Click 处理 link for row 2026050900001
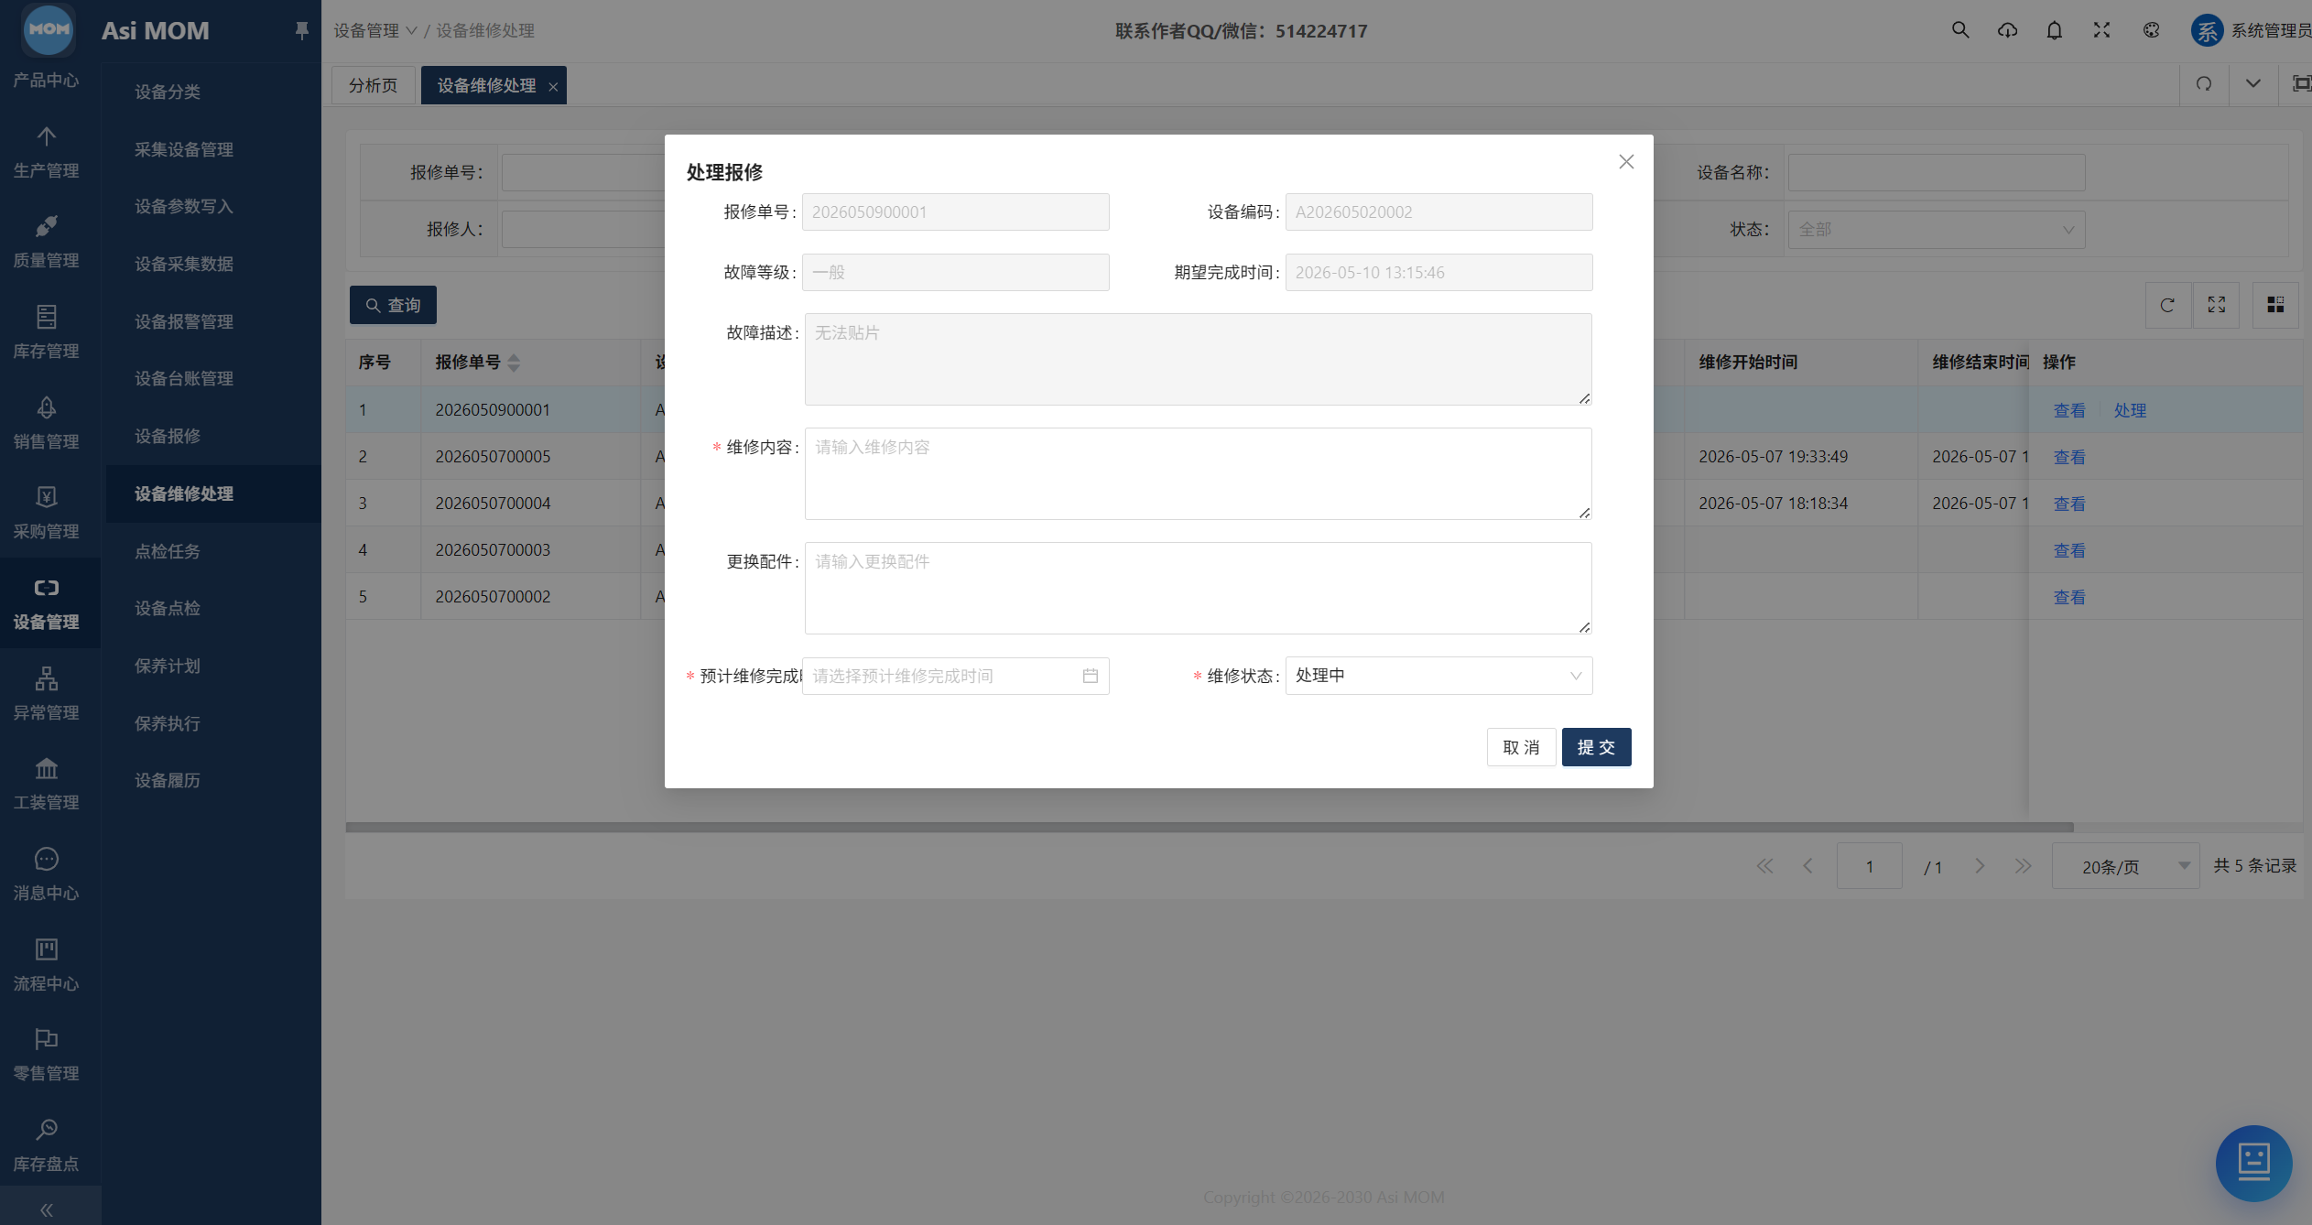The width and height of the screenshot is (2312, 1225). 2130,410
